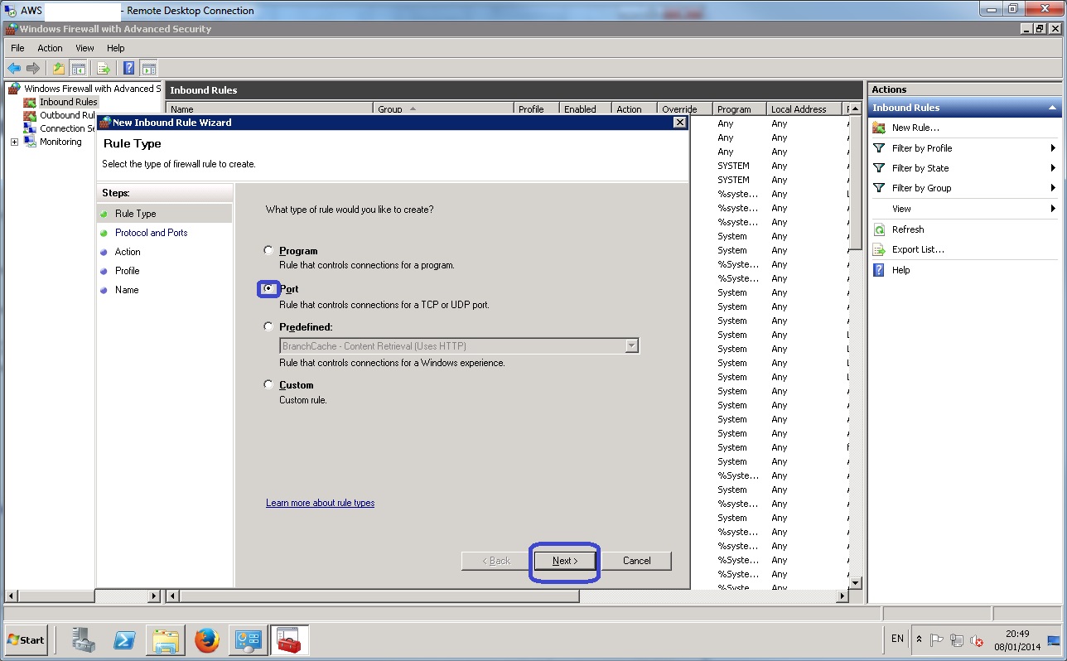This screenshot has height=661, width=1067.
Task: Expand the Monitoring tree node
Action: [x=14, y=142]
